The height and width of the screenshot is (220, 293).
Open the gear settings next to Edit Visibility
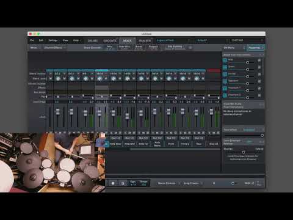pyautogui.click(x=190, y=48)
